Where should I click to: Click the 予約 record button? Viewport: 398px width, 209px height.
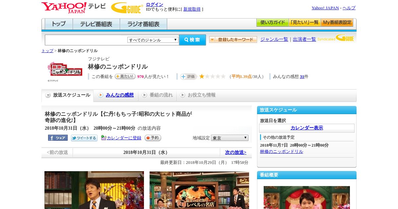pos(153,138)
